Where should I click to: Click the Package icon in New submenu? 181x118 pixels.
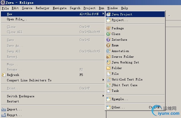pos(108,28)
